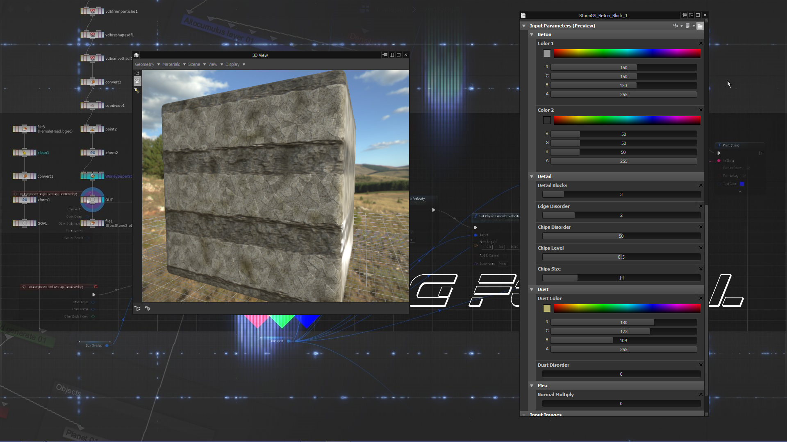Open the Geometry menu in 3D View

(145, 64)
